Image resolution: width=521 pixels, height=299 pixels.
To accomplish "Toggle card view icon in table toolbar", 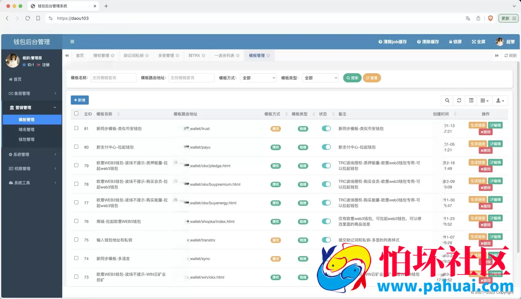I will 471,100.
